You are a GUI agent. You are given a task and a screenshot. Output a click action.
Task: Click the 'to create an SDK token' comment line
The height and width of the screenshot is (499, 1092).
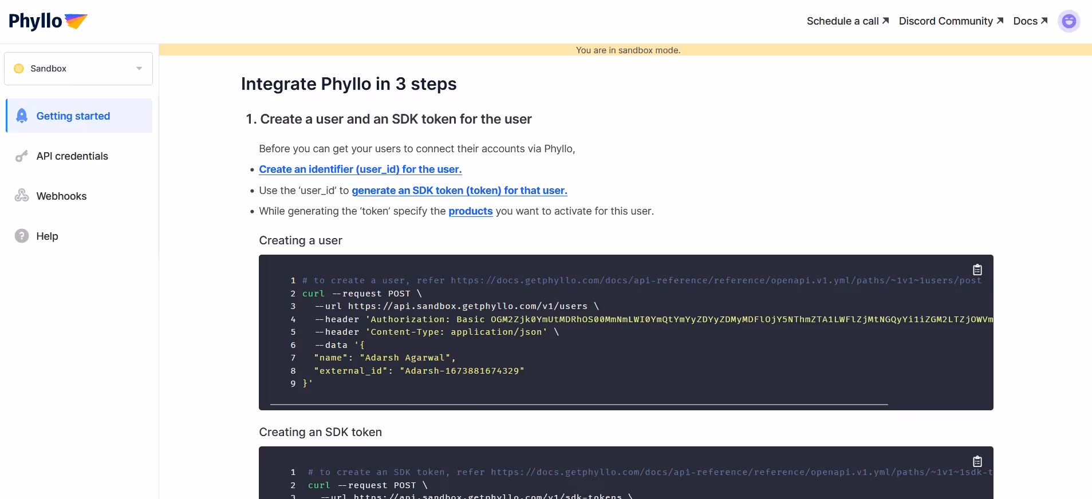pos(651,472)
